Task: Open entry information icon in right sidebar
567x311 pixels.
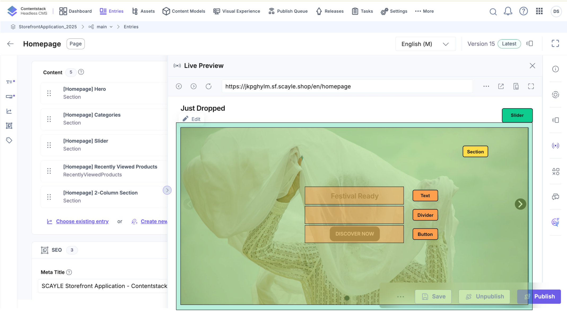Action: [555, 69]
